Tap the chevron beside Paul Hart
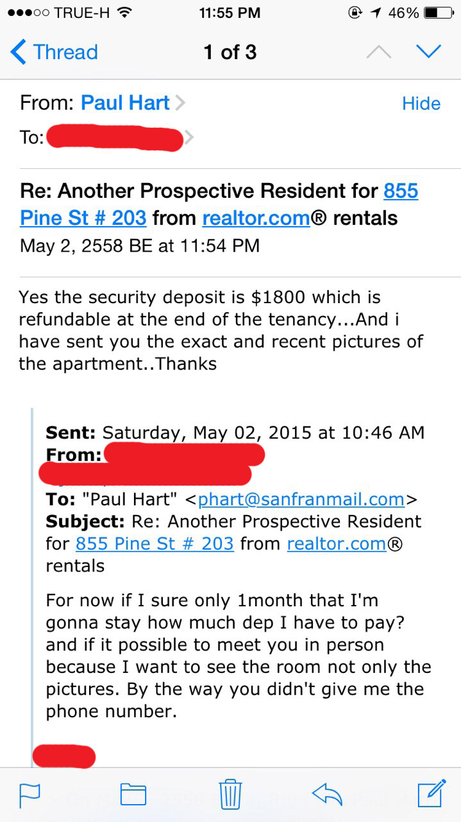This screenshot has width=461, height=822. pyautogui.click(x=180, y=103)
